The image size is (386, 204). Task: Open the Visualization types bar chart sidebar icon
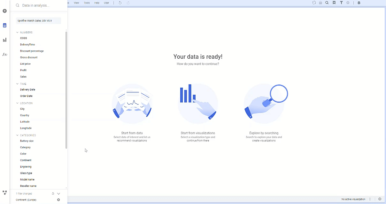(x=4, y=40)
